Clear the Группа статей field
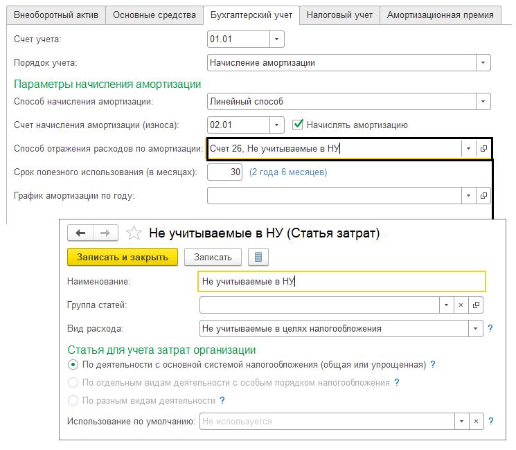The height and width of the screenshot is (450, 516). [x=461, y=305]
